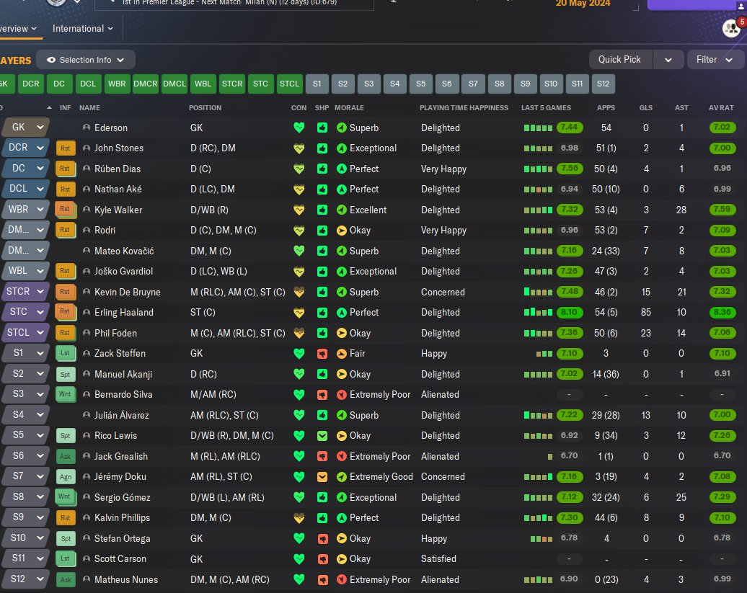Sort table by the MORALE column

[x=349, y=108]
